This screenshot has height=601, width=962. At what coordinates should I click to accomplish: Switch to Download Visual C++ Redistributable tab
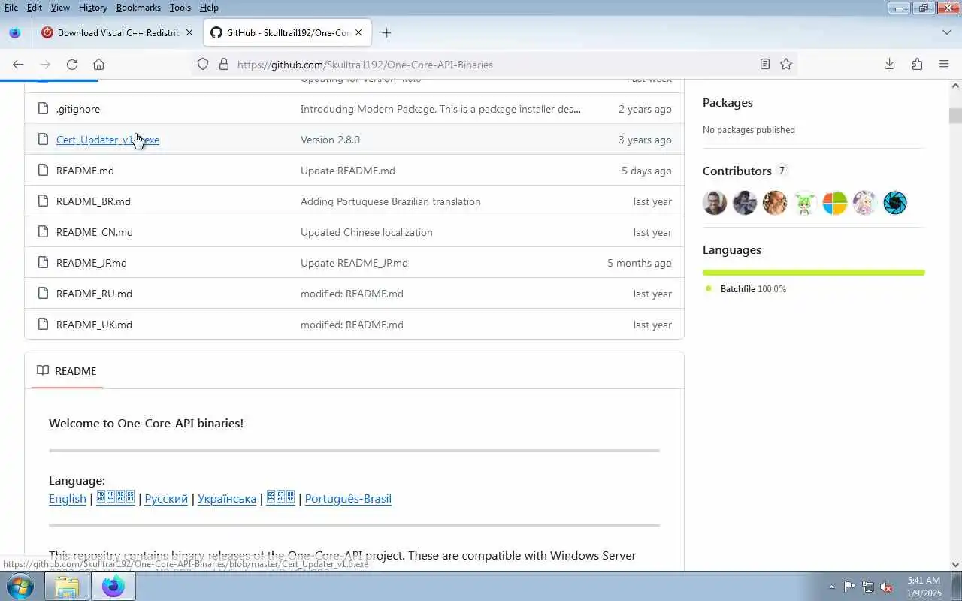click(117, 33)
